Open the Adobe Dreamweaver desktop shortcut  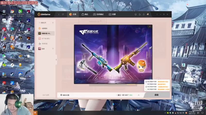pos(28,31)
